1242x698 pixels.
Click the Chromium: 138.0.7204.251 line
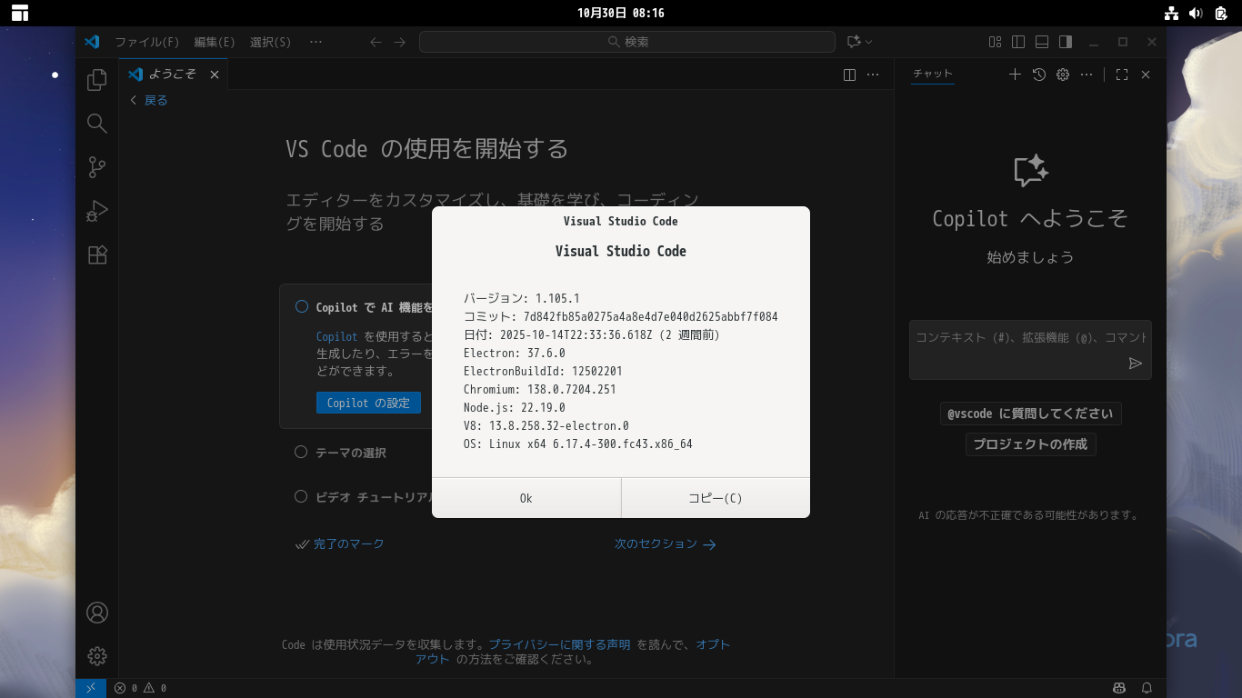pos(540,389)
